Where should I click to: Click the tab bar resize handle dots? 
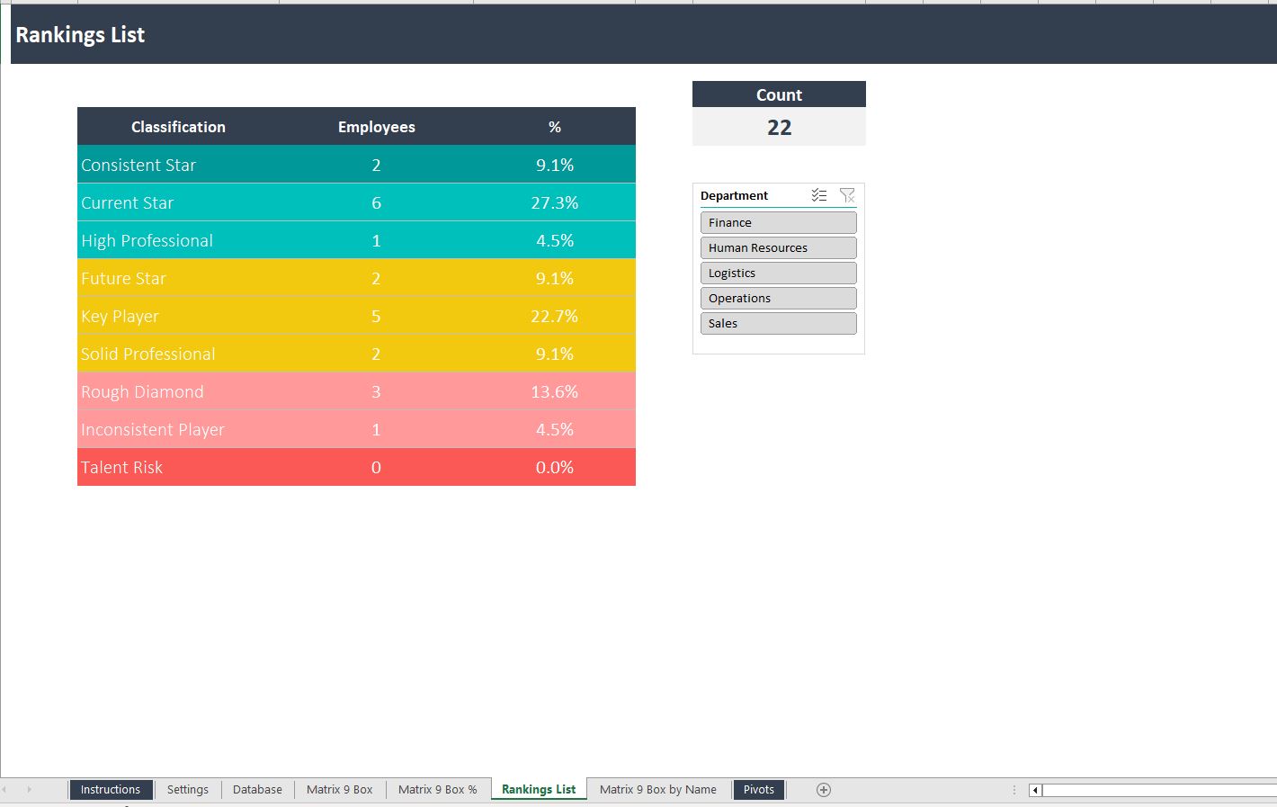coord(1014,790)
